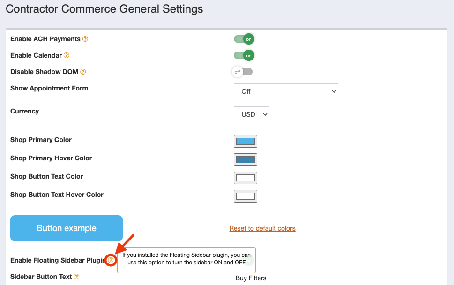Viewport: 454px width, 285px height.
Task: Open Shop Button Text Color swatch
Action: pos(245,178)
